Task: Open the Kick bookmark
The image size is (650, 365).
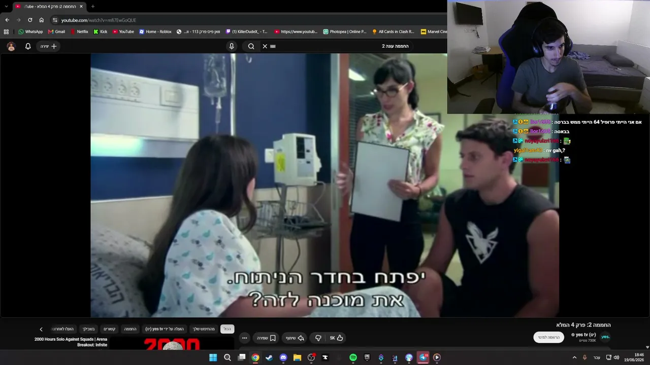Action: tap(100, 31)
